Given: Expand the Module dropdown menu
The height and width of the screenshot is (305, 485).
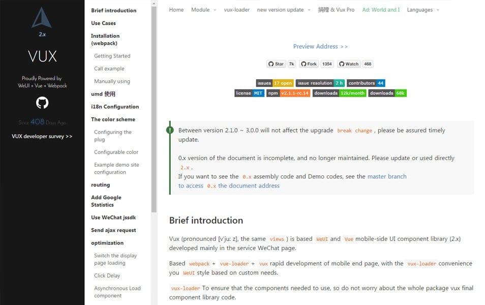Looking at the screenshot, I should coord(200,9).
